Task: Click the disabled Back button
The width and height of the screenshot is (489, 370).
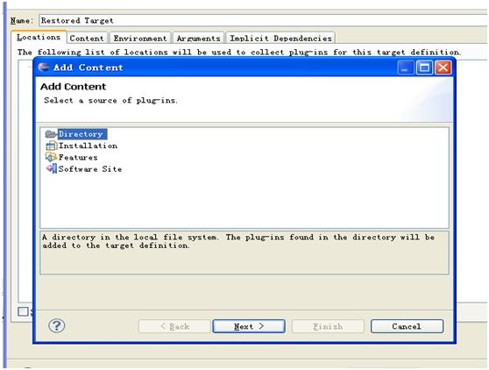Action: coord(174,326)
